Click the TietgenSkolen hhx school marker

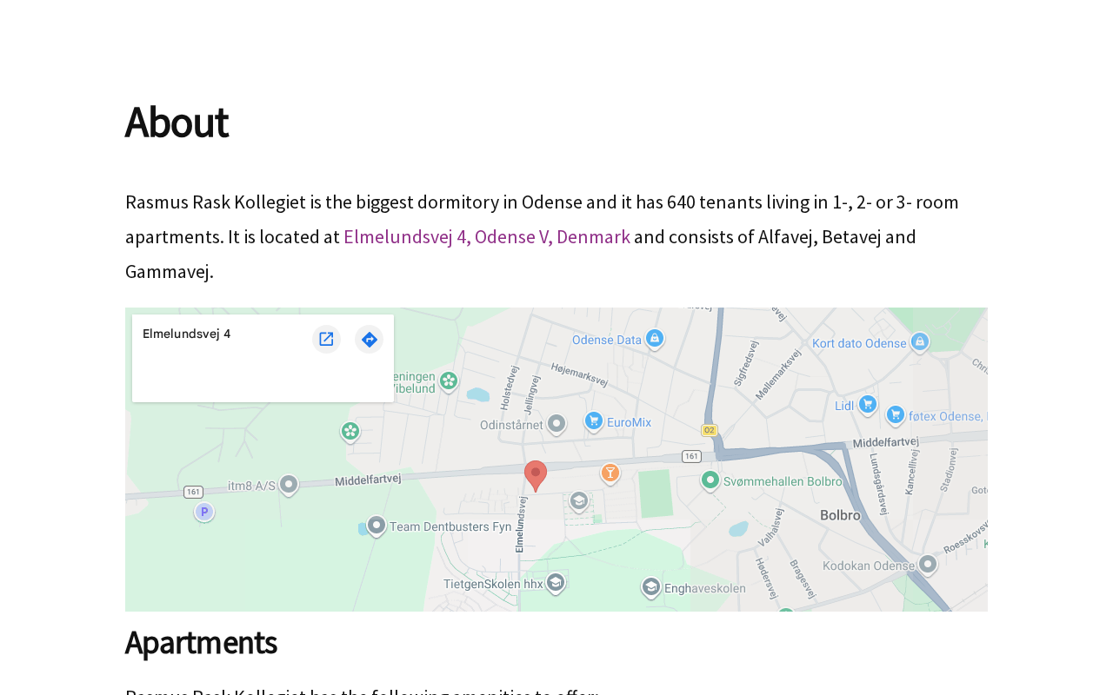[556, 582]
